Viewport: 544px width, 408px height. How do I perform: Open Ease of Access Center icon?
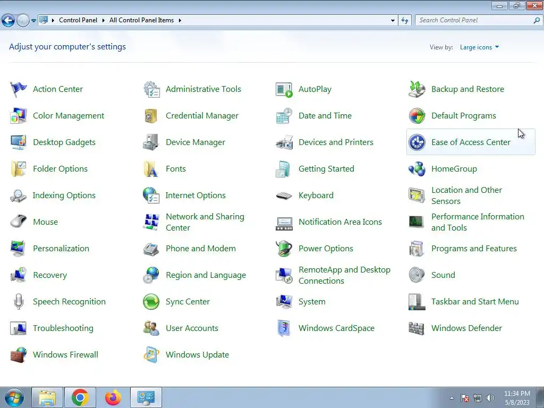pyautogui.click(x=416, y=142)
